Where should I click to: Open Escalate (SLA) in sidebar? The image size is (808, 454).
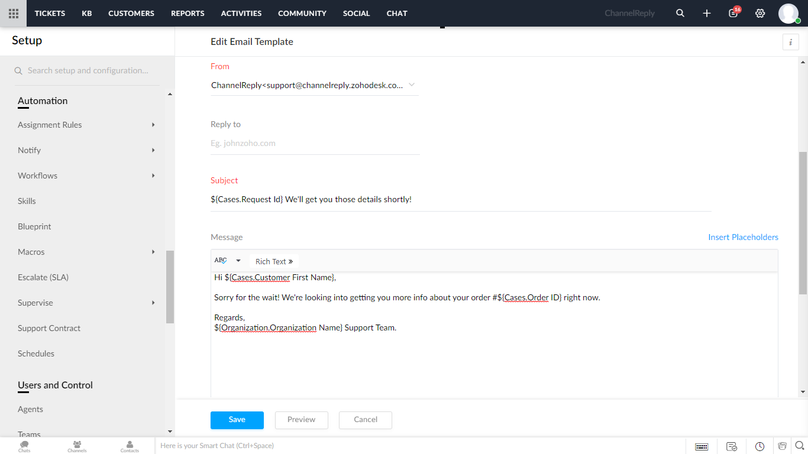[x=43, y=277]
